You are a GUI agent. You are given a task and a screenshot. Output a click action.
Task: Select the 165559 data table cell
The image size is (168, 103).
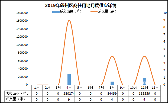[x=144, y=94]
